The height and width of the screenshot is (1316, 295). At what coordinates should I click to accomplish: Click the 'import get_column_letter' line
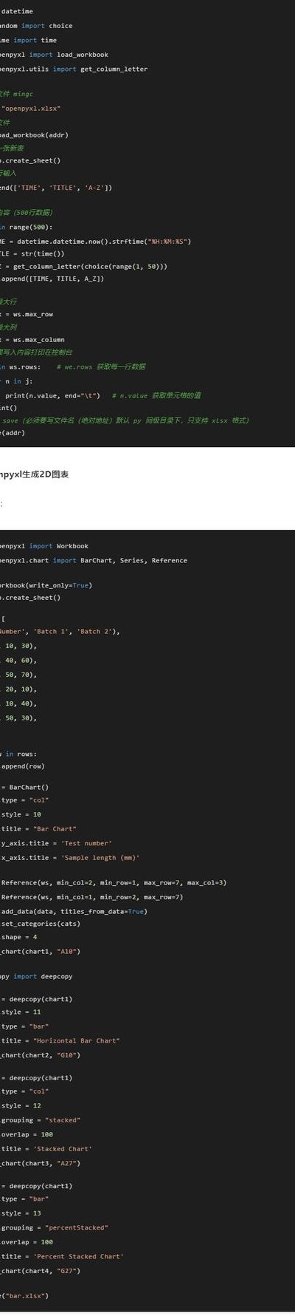pyautogui.click(x=74, y=69)
